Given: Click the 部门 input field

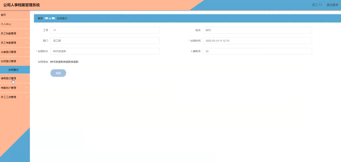Looking at the screenshot, I should (105, 41).
